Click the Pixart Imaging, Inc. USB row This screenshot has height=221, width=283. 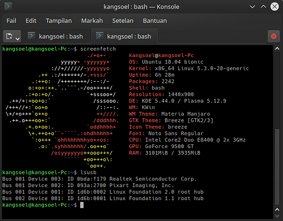click(88, 186)
